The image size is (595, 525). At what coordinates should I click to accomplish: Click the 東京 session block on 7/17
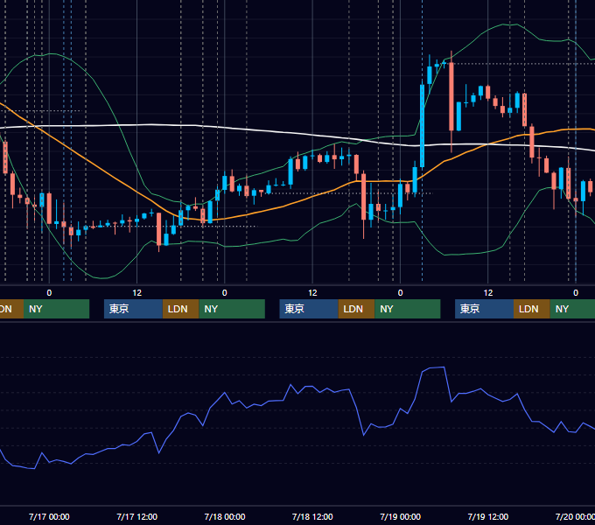[133, 309]
